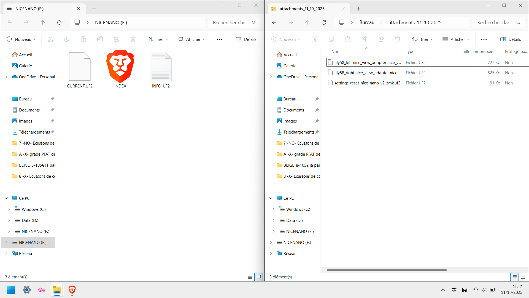This screenshot has height=298, width=529.
Task: Open the Afficher dropdown in the right window
Action: (x=456, y=39)
